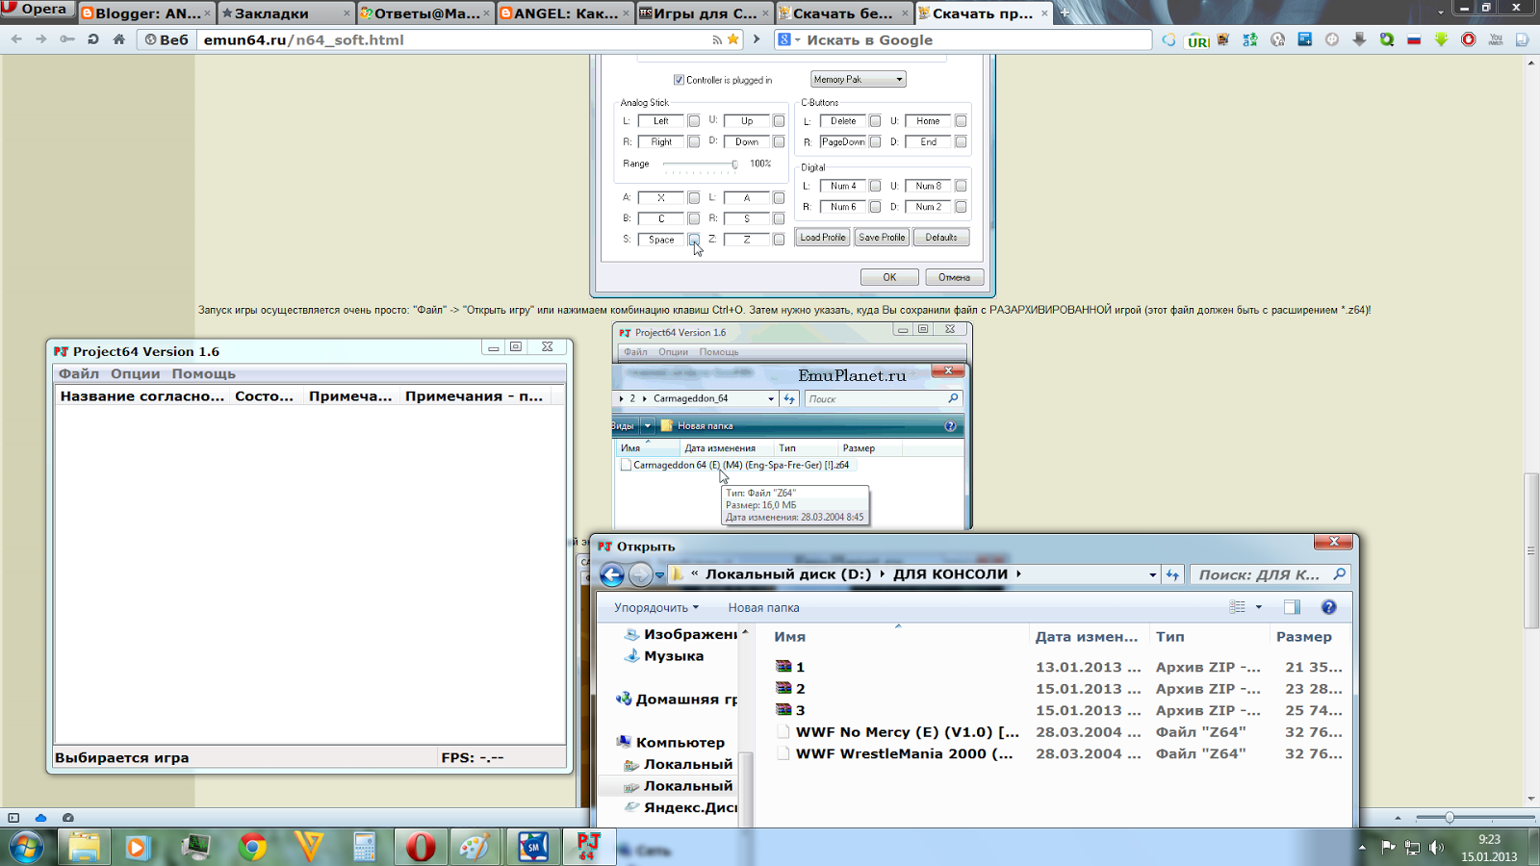Click the Opera page vertical scrollbar

tap(1531, 550)
